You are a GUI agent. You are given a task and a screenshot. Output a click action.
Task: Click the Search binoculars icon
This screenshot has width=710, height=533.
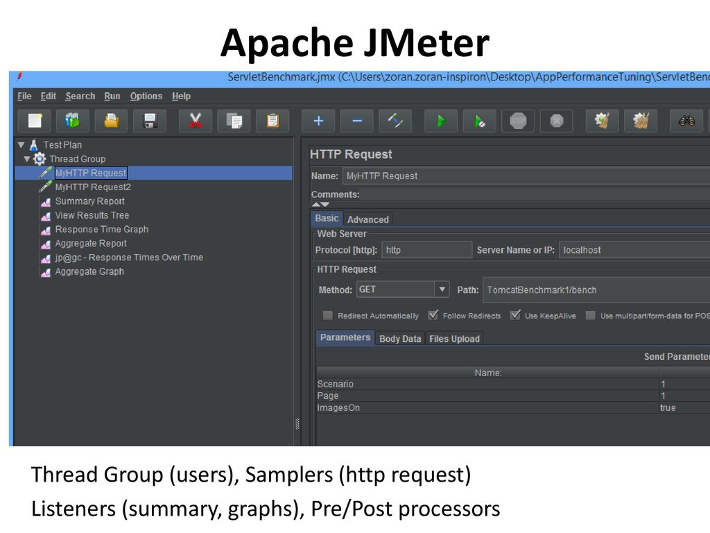coord(686,121)
